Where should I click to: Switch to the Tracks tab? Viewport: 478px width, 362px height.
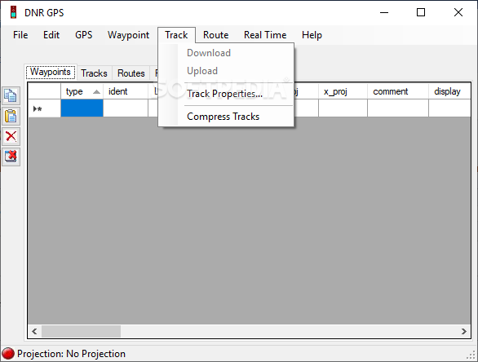(x=94, y=73)
